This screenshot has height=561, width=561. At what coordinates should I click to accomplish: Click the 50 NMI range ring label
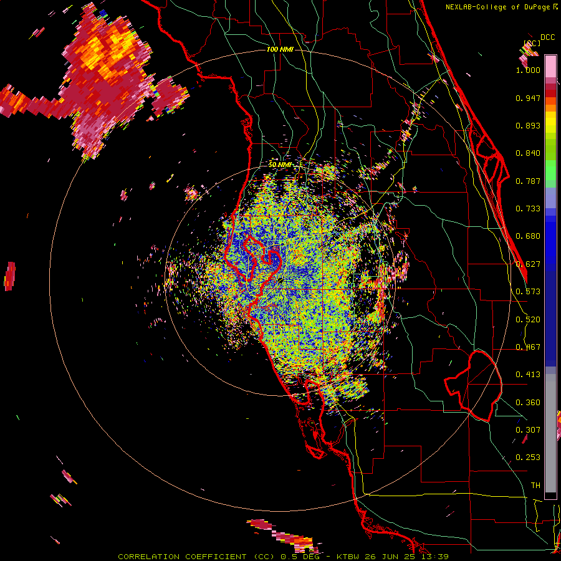tap(280, 165)
